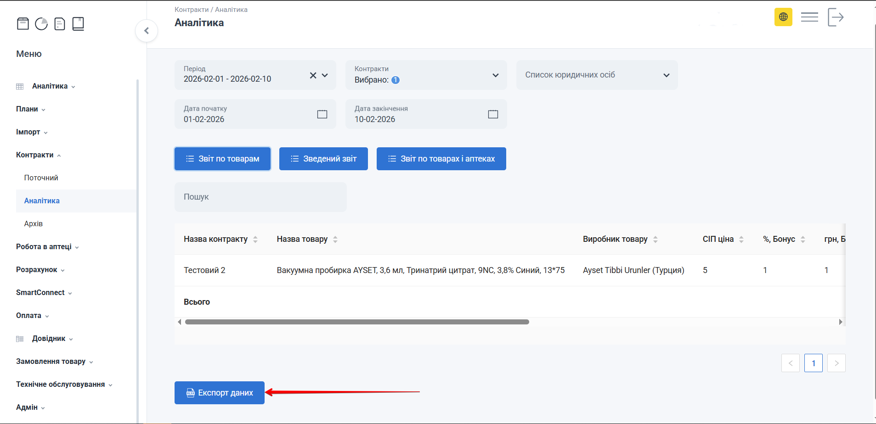Click the Зведений звіт button
876x424 pixels.
[323, 159]
